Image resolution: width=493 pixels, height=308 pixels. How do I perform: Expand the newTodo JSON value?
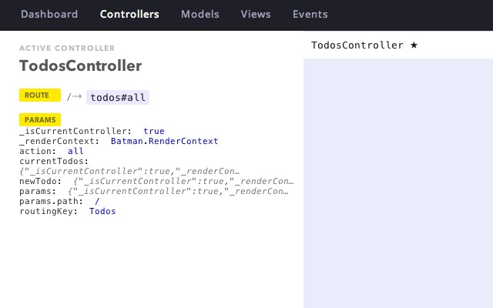click(183, 182)
